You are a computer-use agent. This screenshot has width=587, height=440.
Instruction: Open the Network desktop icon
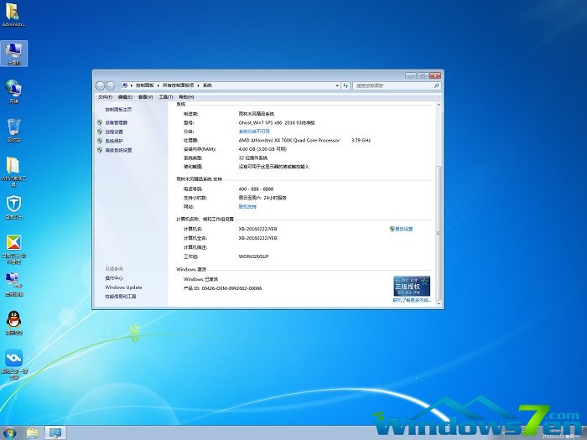tap(14, 88)
